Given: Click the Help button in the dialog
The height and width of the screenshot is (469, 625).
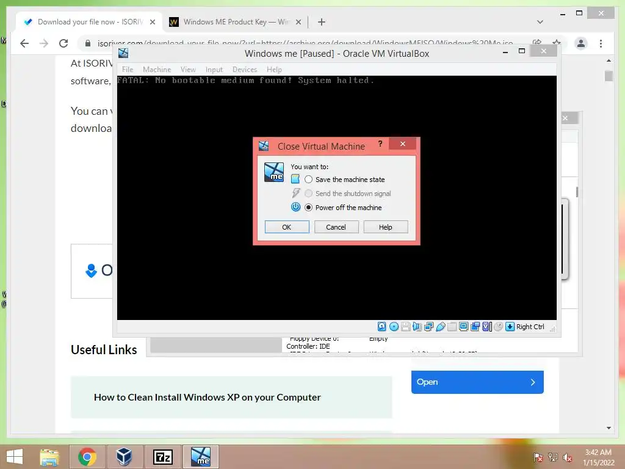Looking at the screenshot, I should tap(386, 227).
